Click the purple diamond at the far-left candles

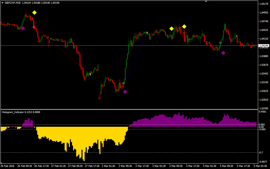(23, 28)
